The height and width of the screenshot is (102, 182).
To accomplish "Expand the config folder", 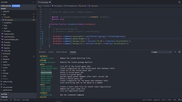I will (x=1, y=56).
